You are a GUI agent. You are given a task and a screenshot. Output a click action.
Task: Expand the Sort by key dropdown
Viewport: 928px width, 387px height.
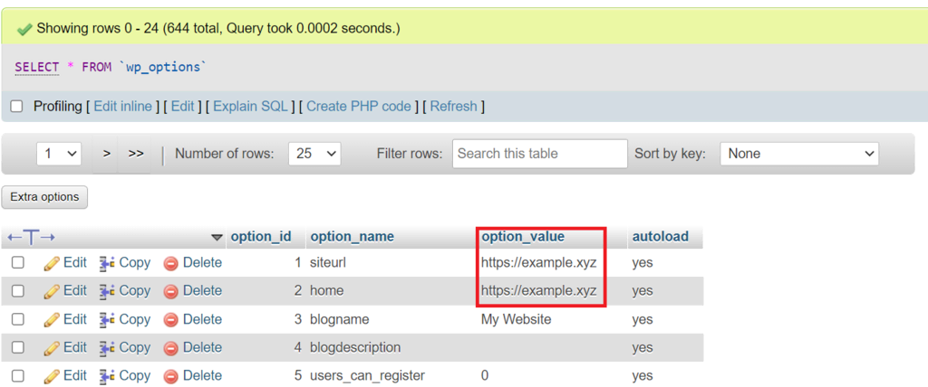[x=799, y=154]
